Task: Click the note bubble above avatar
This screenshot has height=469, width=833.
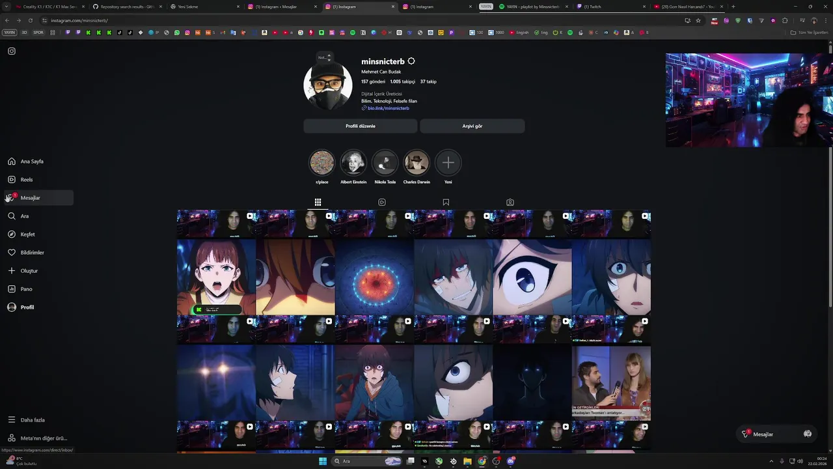Action: [325, 57]
